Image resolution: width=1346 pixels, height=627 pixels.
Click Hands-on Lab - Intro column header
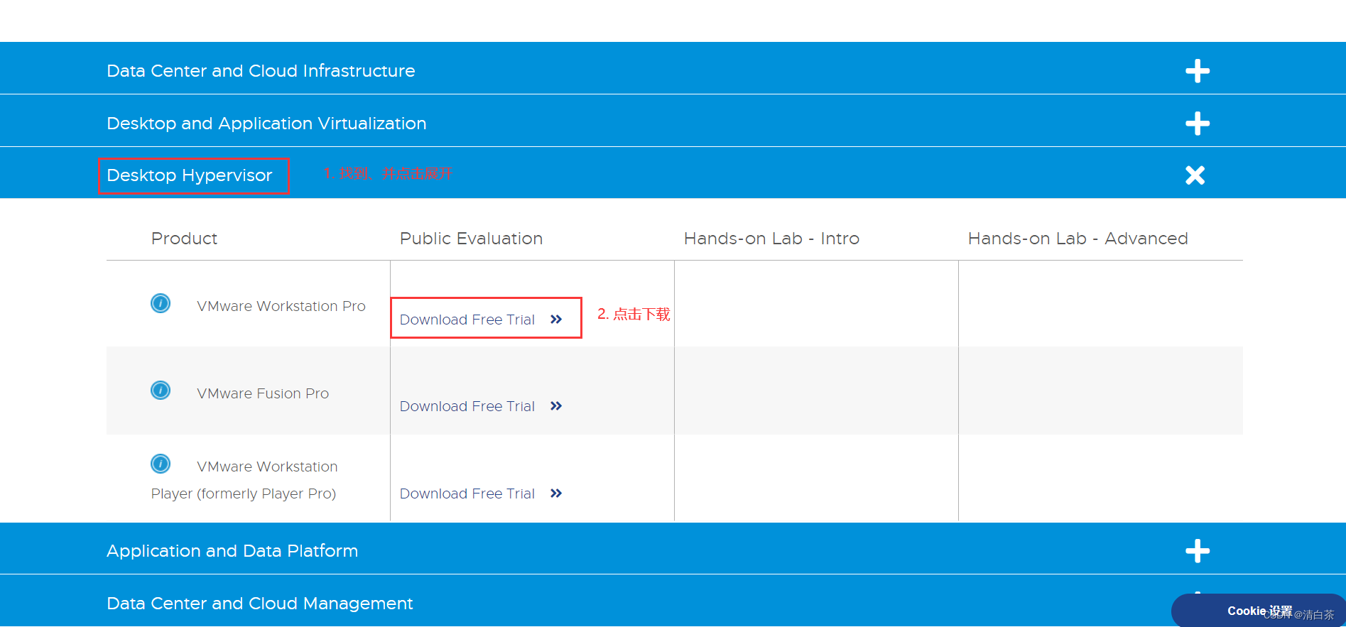pyautogui.click(x=771, y=239)
